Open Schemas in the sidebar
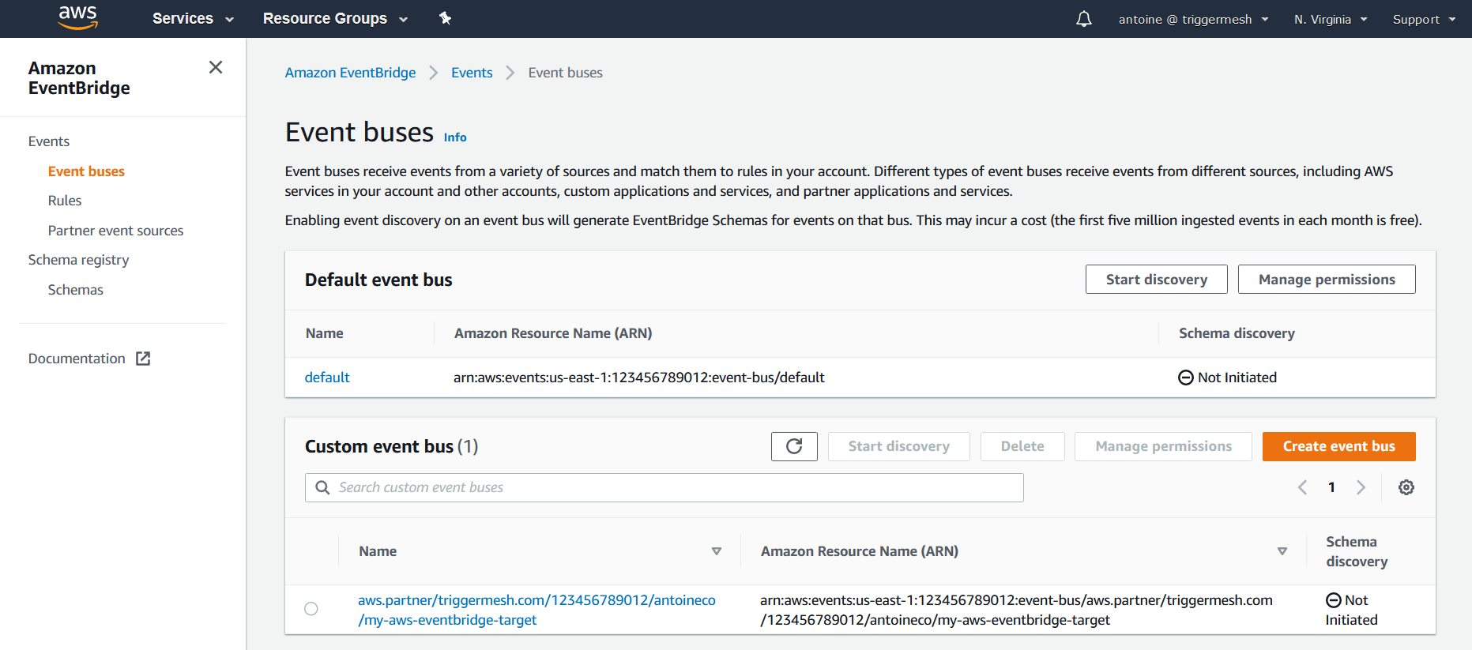The image size is (1472, 650). 76,290
